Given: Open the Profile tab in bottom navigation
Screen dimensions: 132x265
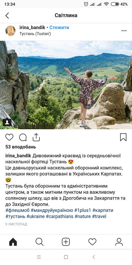Looking at the screenshot, I should [x=119, y=242].
